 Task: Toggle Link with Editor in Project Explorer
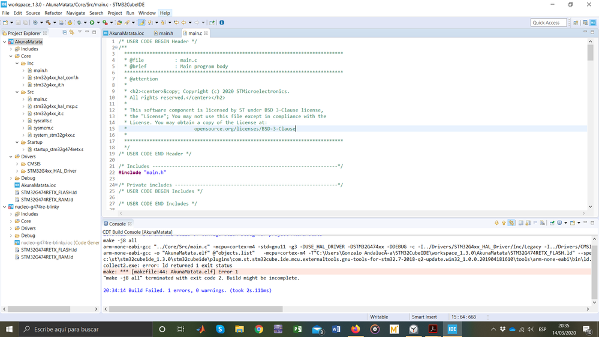(x=72, y=32)
